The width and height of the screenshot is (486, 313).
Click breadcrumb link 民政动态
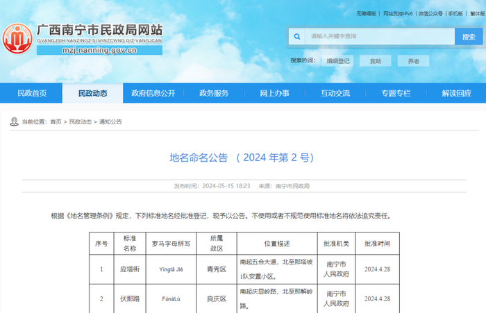81,121
